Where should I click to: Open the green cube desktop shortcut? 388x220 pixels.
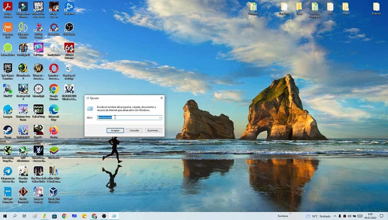tap(8, 49)
